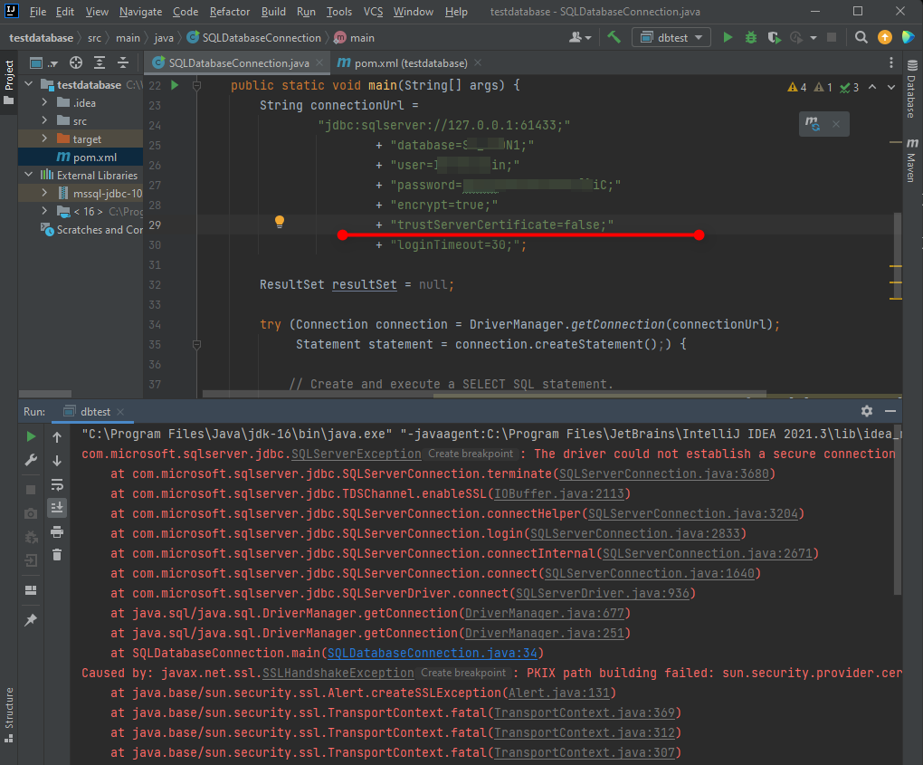Click the SQLDatabaseConnection breadcrumb in navigation bar
The height and width of the screenshot is (765, 923).
[254, 38]
